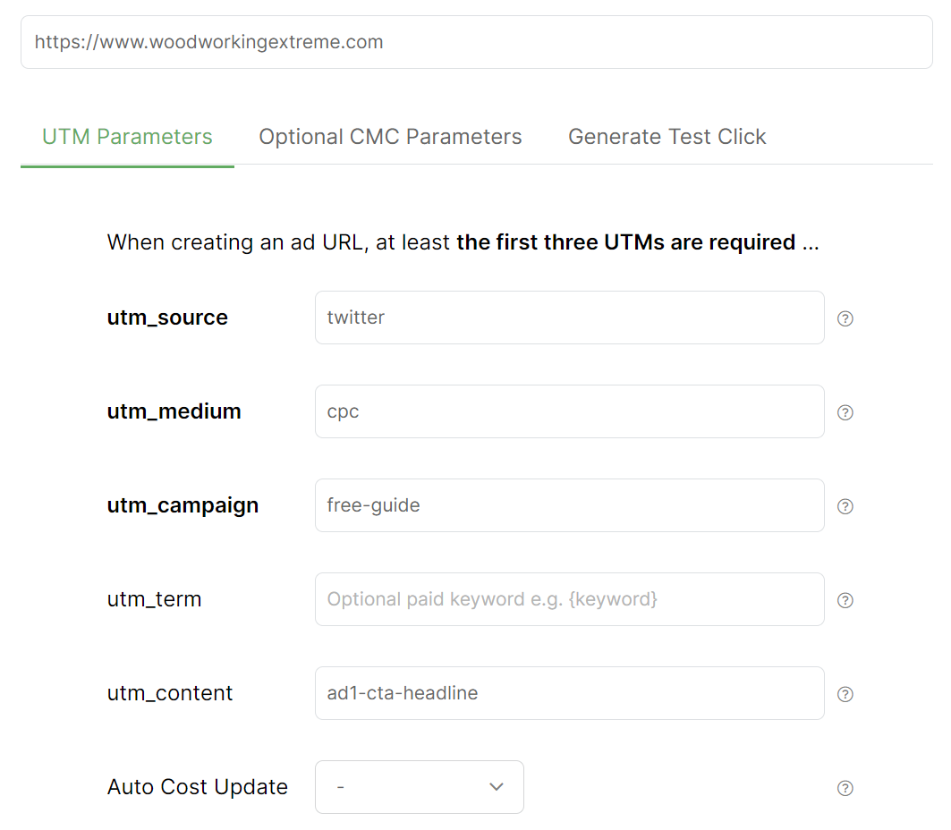This screenshot has width=951, height=830.
Task: Click the bold utm_campaign label
Action: 183,505
